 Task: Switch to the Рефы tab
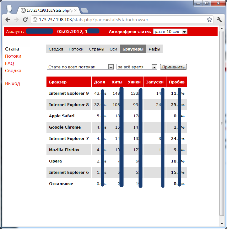[x=154, y=49]
